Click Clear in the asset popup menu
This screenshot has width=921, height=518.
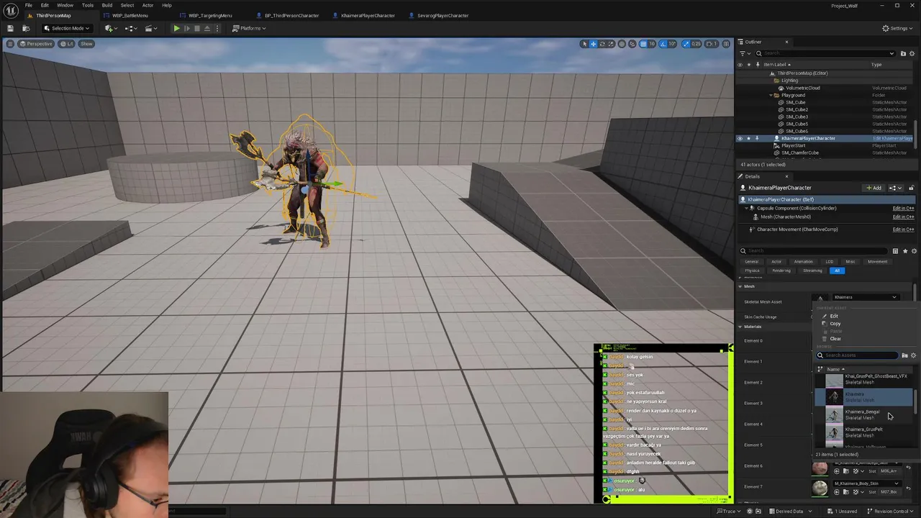pyautogui.click(x=835, y=339)
